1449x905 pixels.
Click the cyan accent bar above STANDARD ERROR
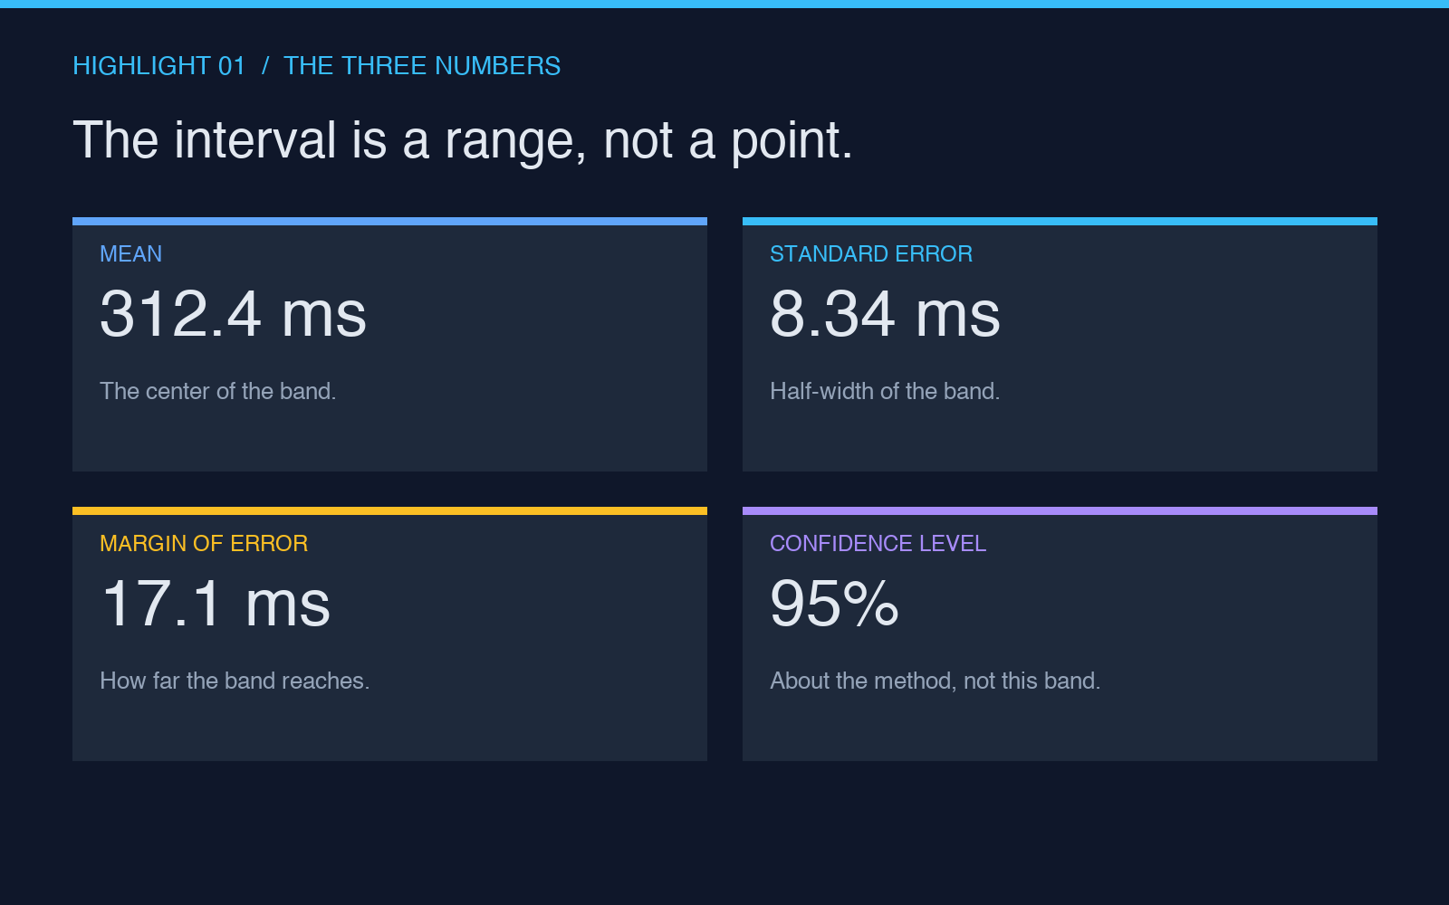point(1060,221)
